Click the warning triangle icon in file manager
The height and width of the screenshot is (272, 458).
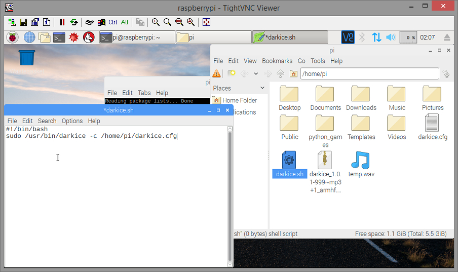coord(216,73)
